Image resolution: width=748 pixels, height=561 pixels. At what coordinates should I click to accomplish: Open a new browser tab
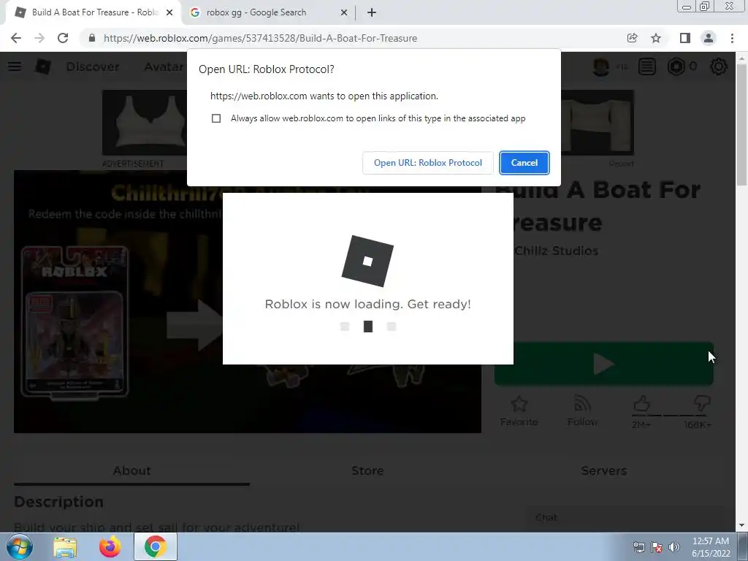(372, 12)
